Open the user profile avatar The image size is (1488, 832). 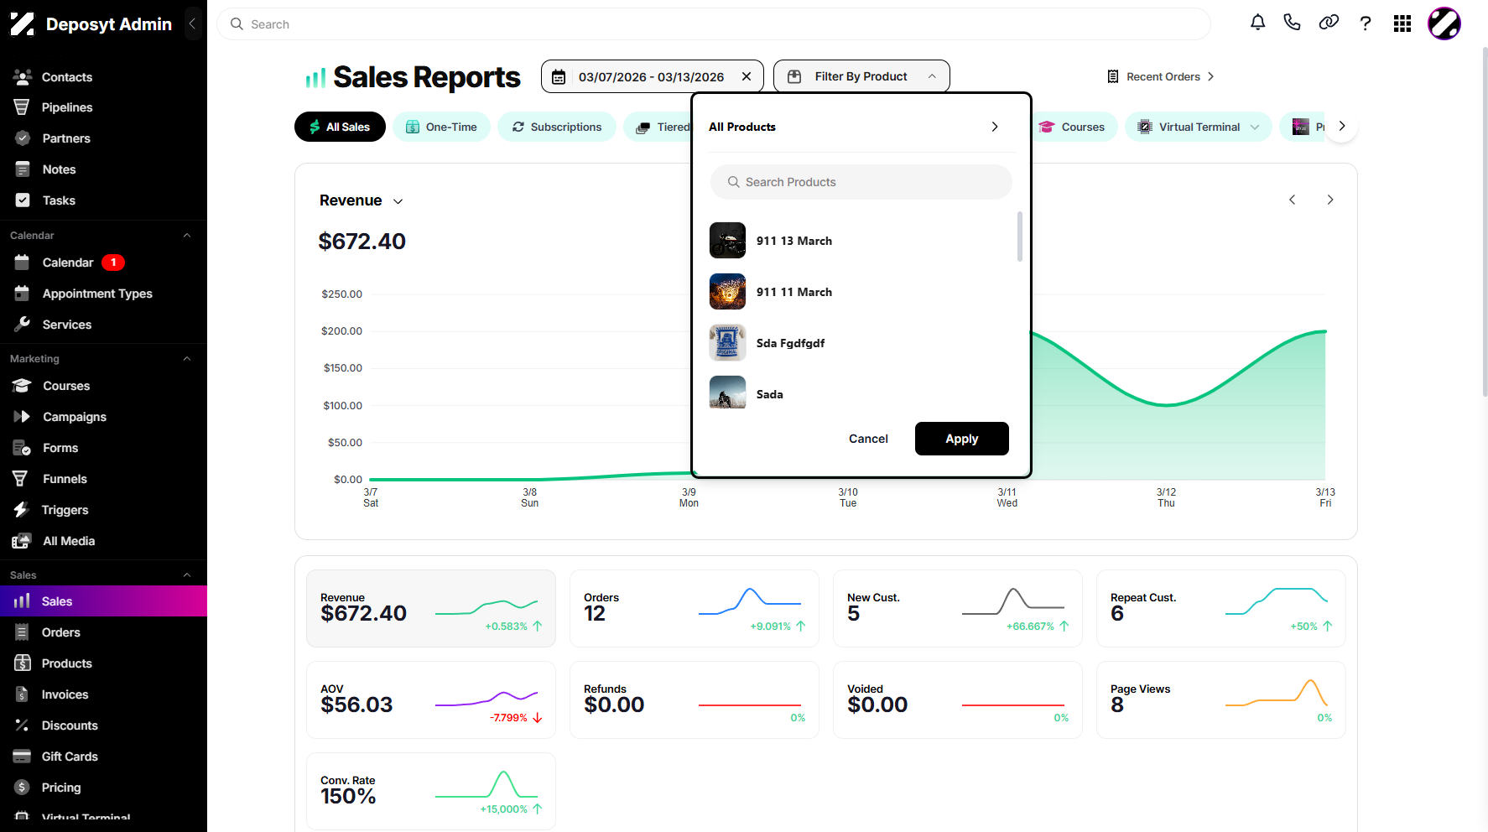pyautogui.click(x=1444, y=23)
